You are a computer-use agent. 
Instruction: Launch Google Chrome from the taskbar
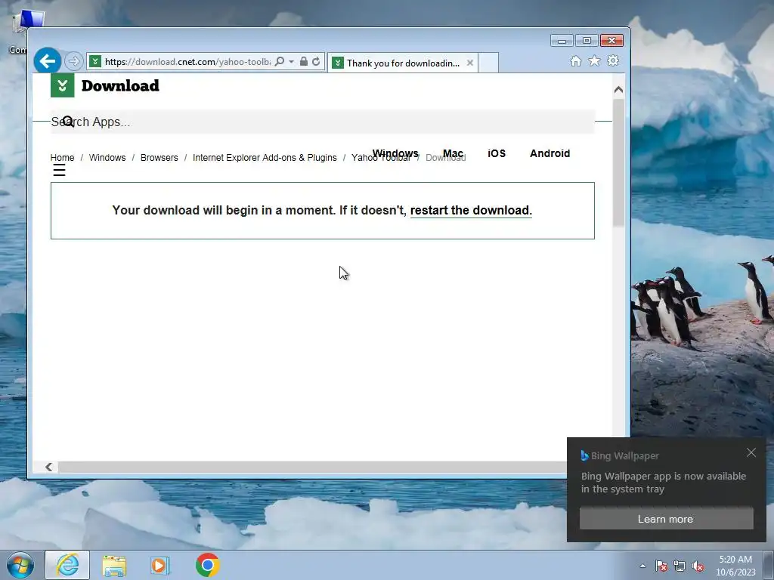208,565
